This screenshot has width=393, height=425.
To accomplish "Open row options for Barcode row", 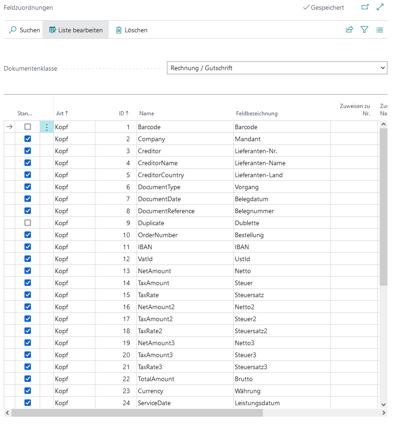I will point(47,127).
